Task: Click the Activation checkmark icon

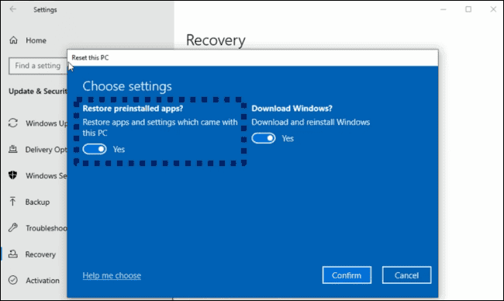Action: coord(13,280)
